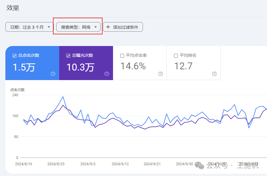Click the 10.3万 total impressions value
The image size is (267, 176).
(x=80, y=67)
